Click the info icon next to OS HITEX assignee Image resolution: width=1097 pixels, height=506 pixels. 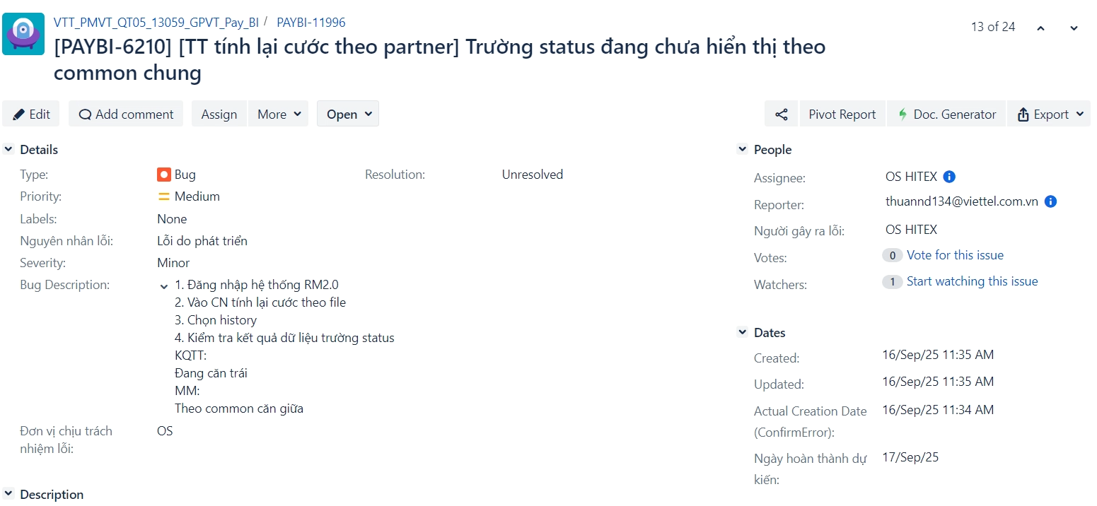[x=950, y=177]
